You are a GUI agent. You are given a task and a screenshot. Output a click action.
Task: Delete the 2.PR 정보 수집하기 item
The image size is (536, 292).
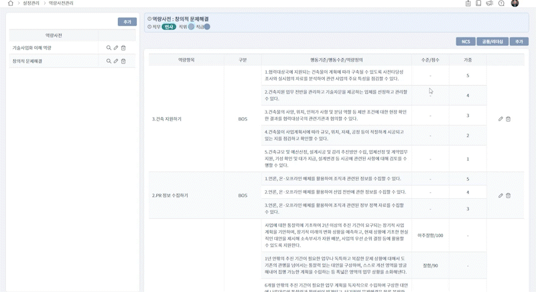508,196
